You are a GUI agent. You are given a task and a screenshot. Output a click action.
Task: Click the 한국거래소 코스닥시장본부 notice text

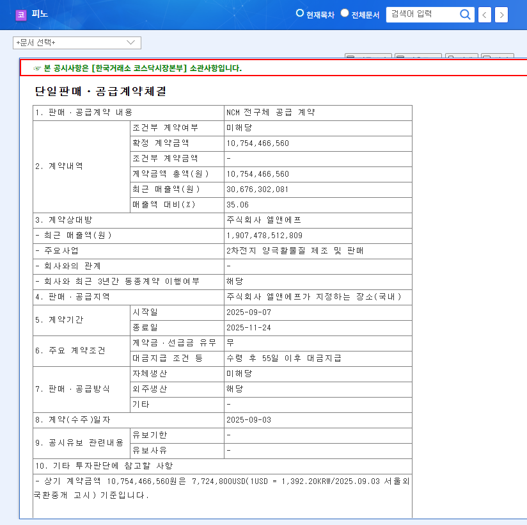143,69
